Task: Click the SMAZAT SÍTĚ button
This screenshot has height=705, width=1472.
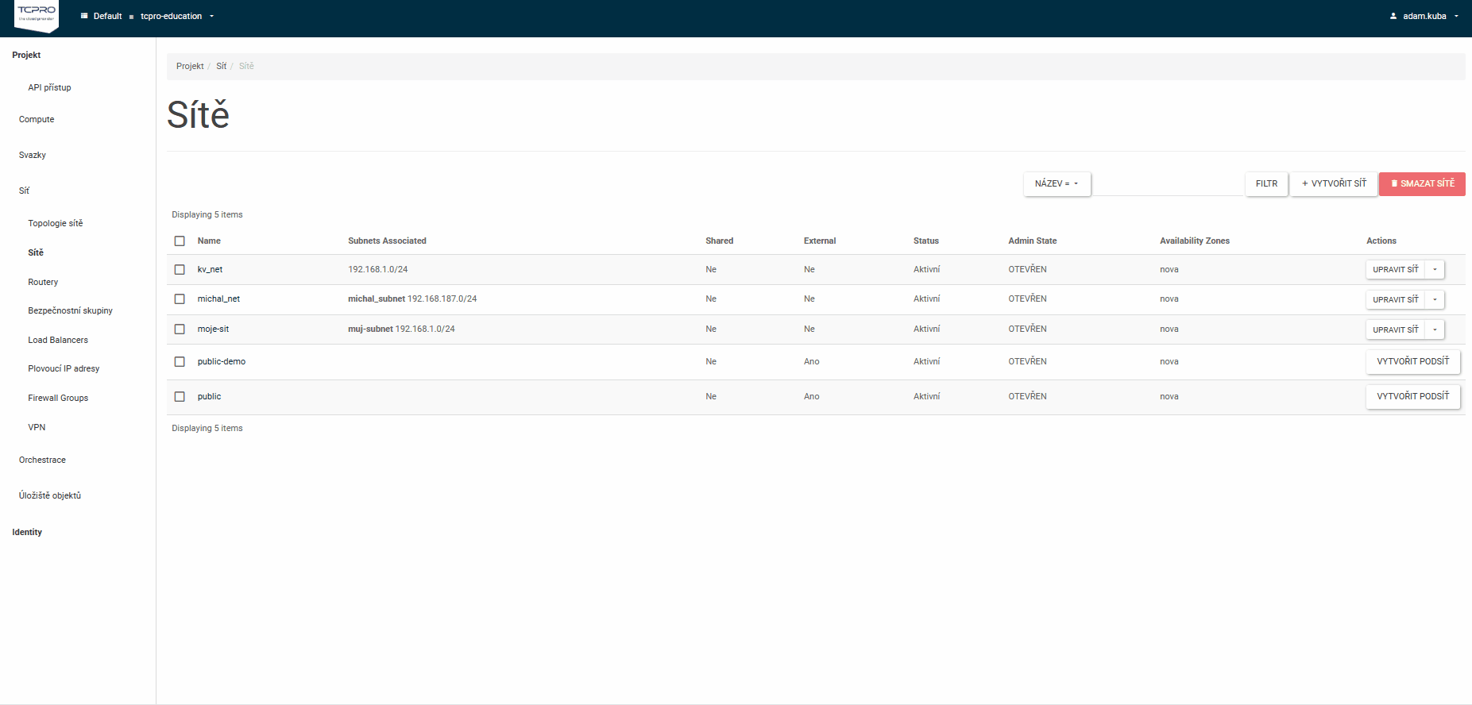Action: tap(1422, 183)
